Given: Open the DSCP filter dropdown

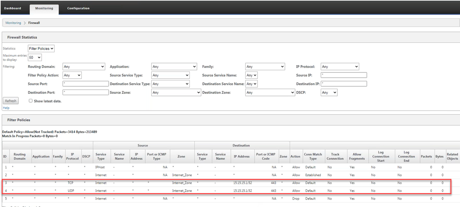Looking at the screenshot, I should (x=329, y=93).
